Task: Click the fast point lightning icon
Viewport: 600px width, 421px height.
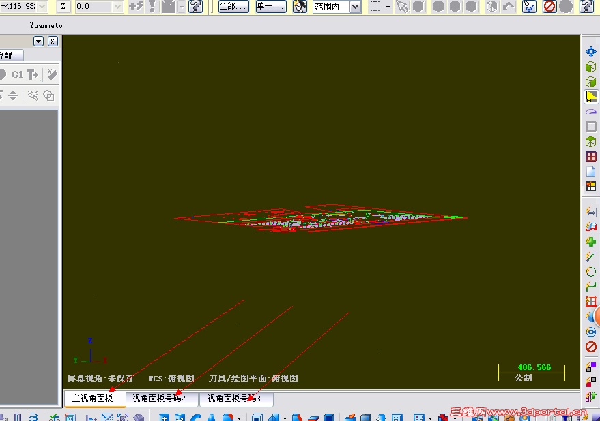Action: coord(136,7)
